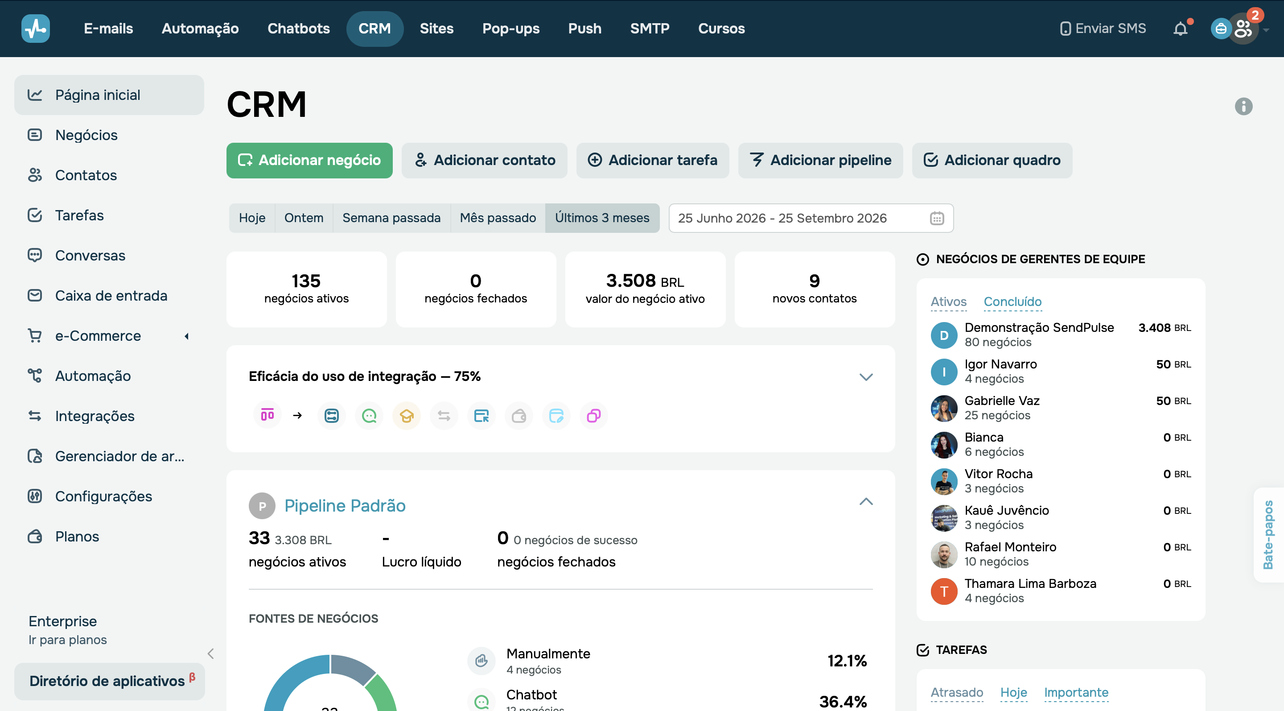Click Demonstração SendPulse avatar
Image resolution: width=1284 pixels, height=711 pixels.
(x=944, y=335)
